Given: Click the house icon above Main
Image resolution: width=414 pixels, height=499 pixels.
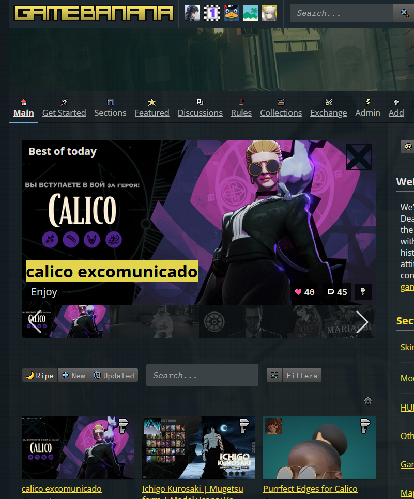Looking at the screenshot, I should (24, 102).
